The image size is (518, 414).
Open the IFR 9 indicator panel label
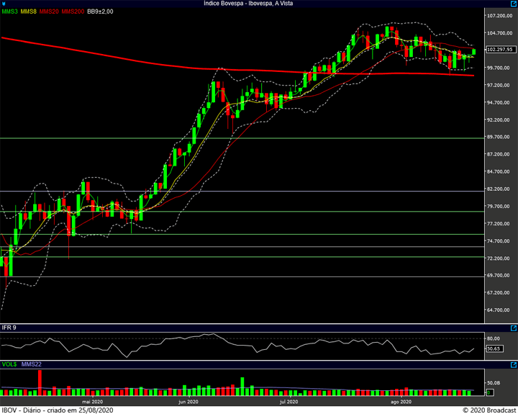tap(10, 328)
